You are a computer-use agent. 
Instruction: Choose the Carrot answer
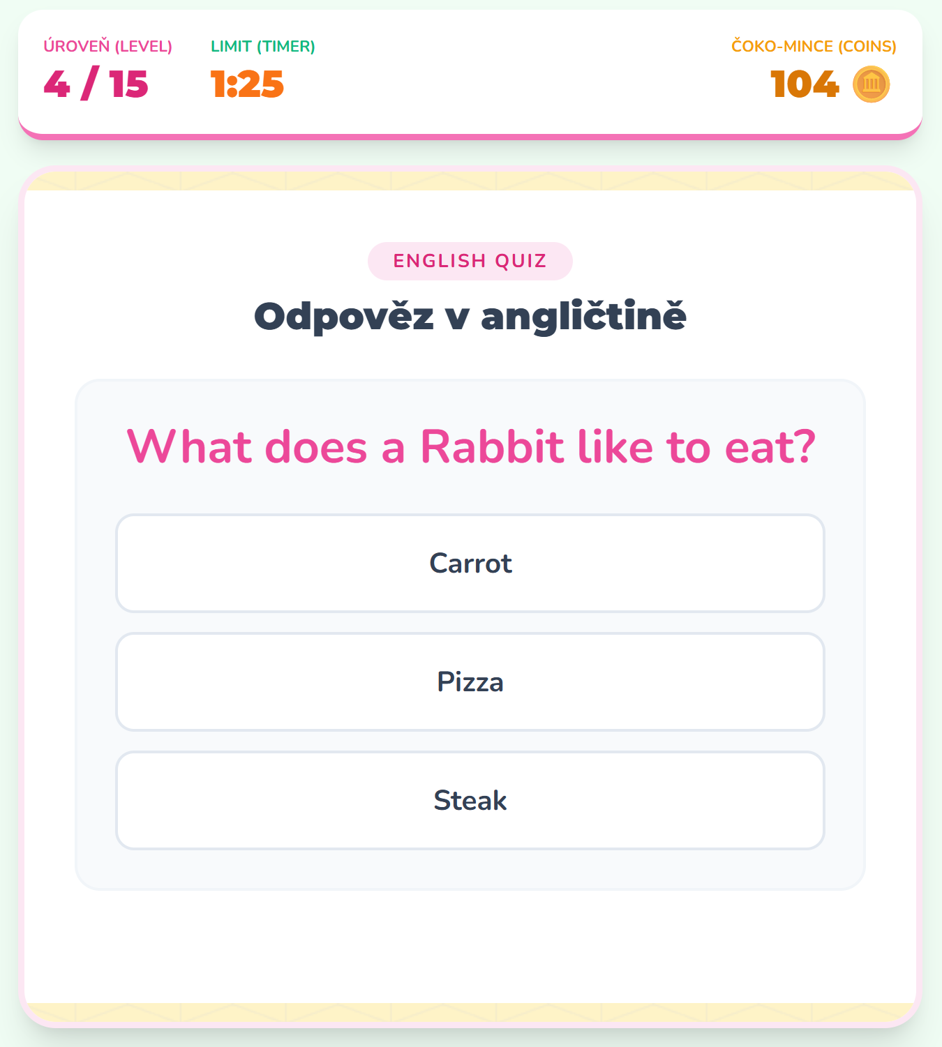pyautogui.click(x=470, y=564)
